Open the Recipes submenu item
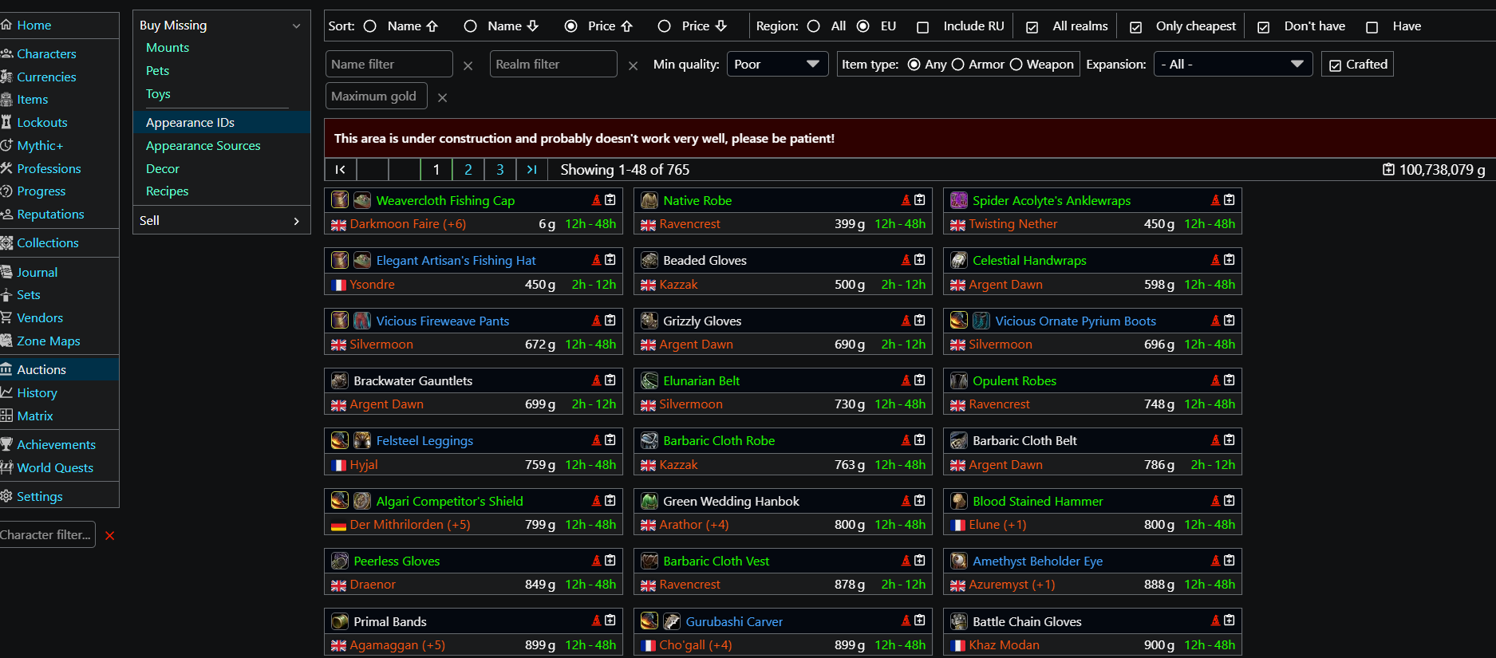The height and width of the screenshot is (658, 1496). coord(168,191)
